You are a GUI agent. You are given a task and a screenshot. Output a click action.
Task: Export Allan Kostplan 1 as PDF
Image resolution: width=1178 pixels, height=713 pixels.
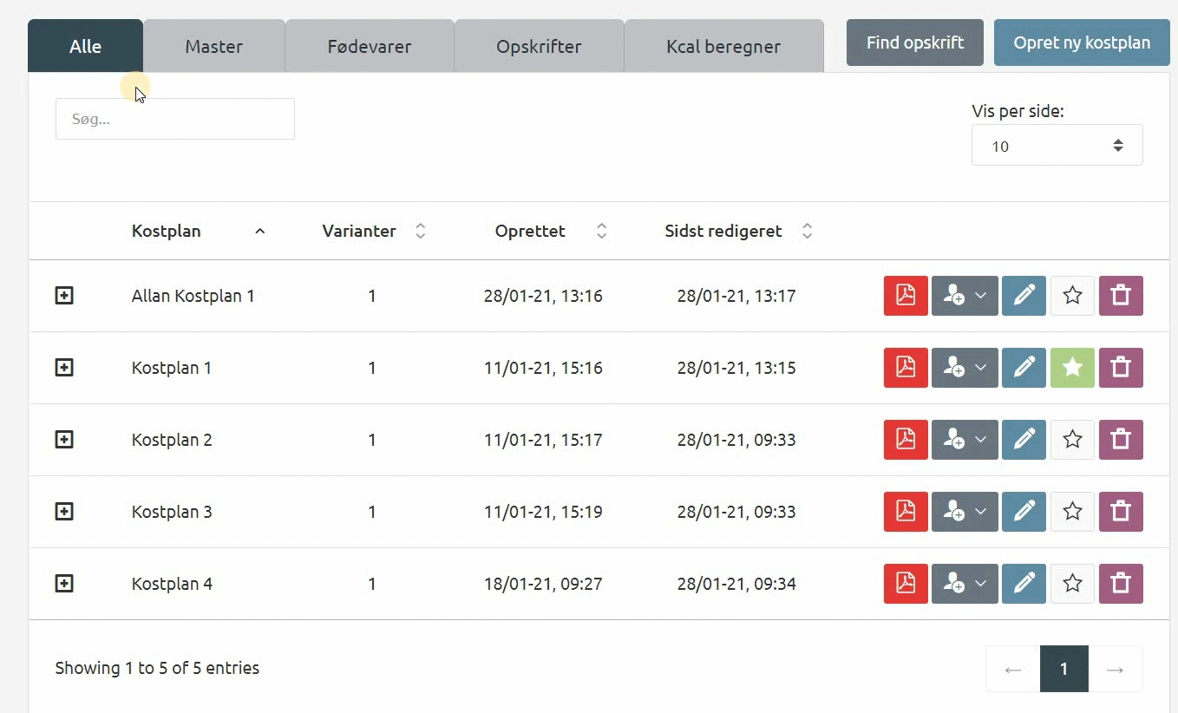[x=906, y=296]
